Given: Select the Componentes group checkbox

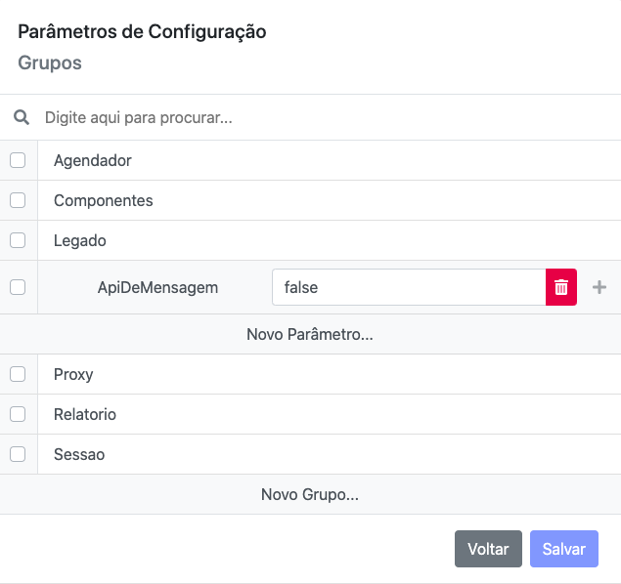Looking at the screenshot, I should [x=18, y=200].
